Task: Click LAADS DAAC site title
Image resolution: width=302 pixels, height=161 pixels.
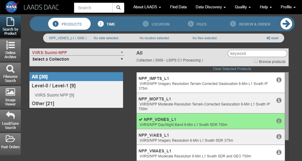Action: click(x=41, y=7)
